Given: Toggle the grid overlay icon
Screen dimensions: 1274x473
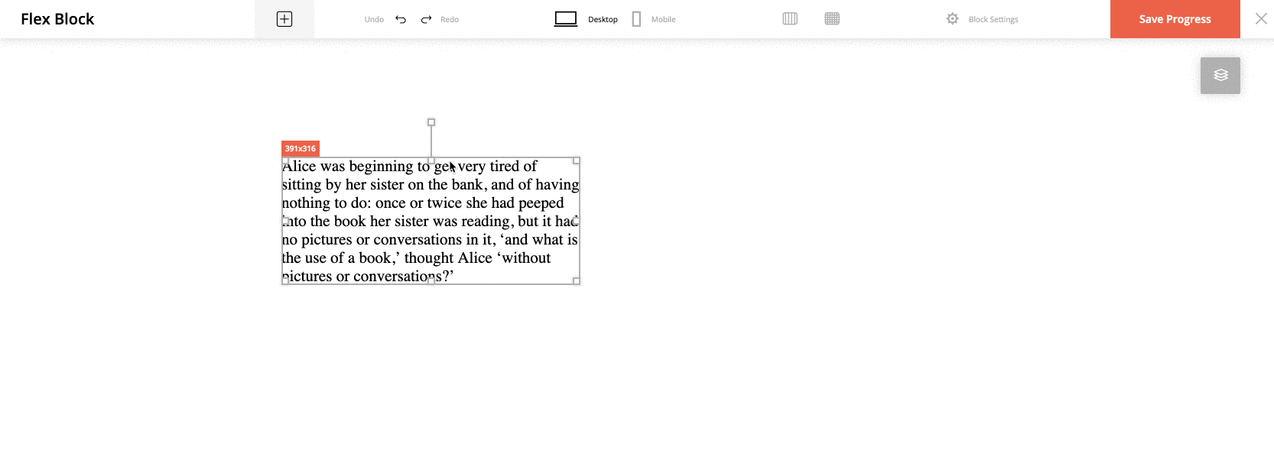Looking at the screenshot, I should point(832,19).
